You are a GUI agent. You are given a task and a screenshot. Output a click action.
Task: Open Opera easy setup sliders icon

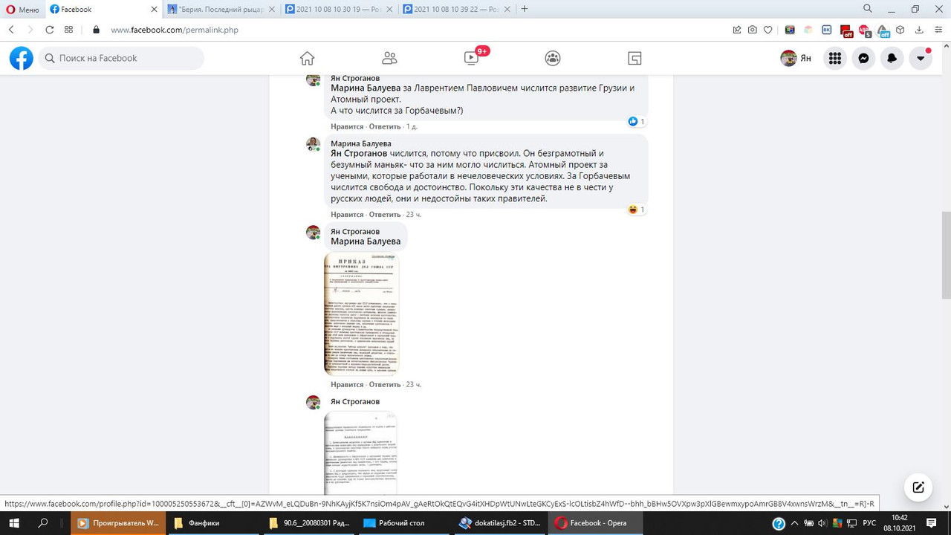pyautogui.click(x=939, y=30)
